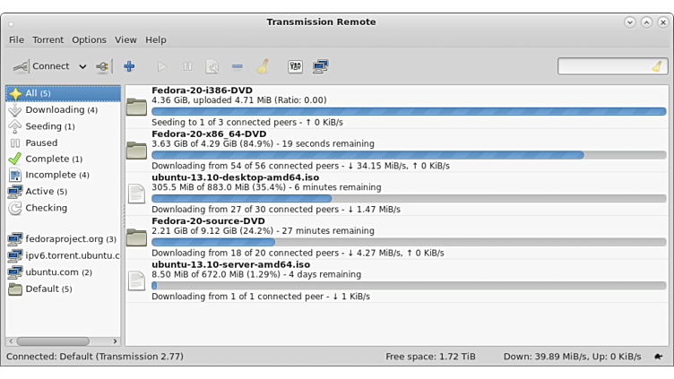Viewport: 674px width, 379px height.
Task: Click the sidebar horizontal scrollbar
Action: tap(53, 341)
